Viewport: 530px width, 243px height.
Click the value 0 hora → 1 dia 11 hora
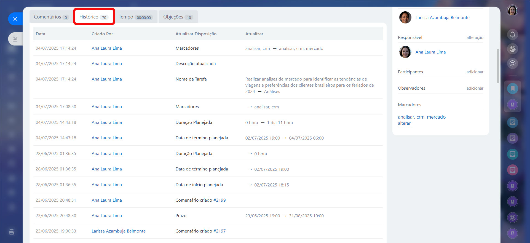click(269, 122)
